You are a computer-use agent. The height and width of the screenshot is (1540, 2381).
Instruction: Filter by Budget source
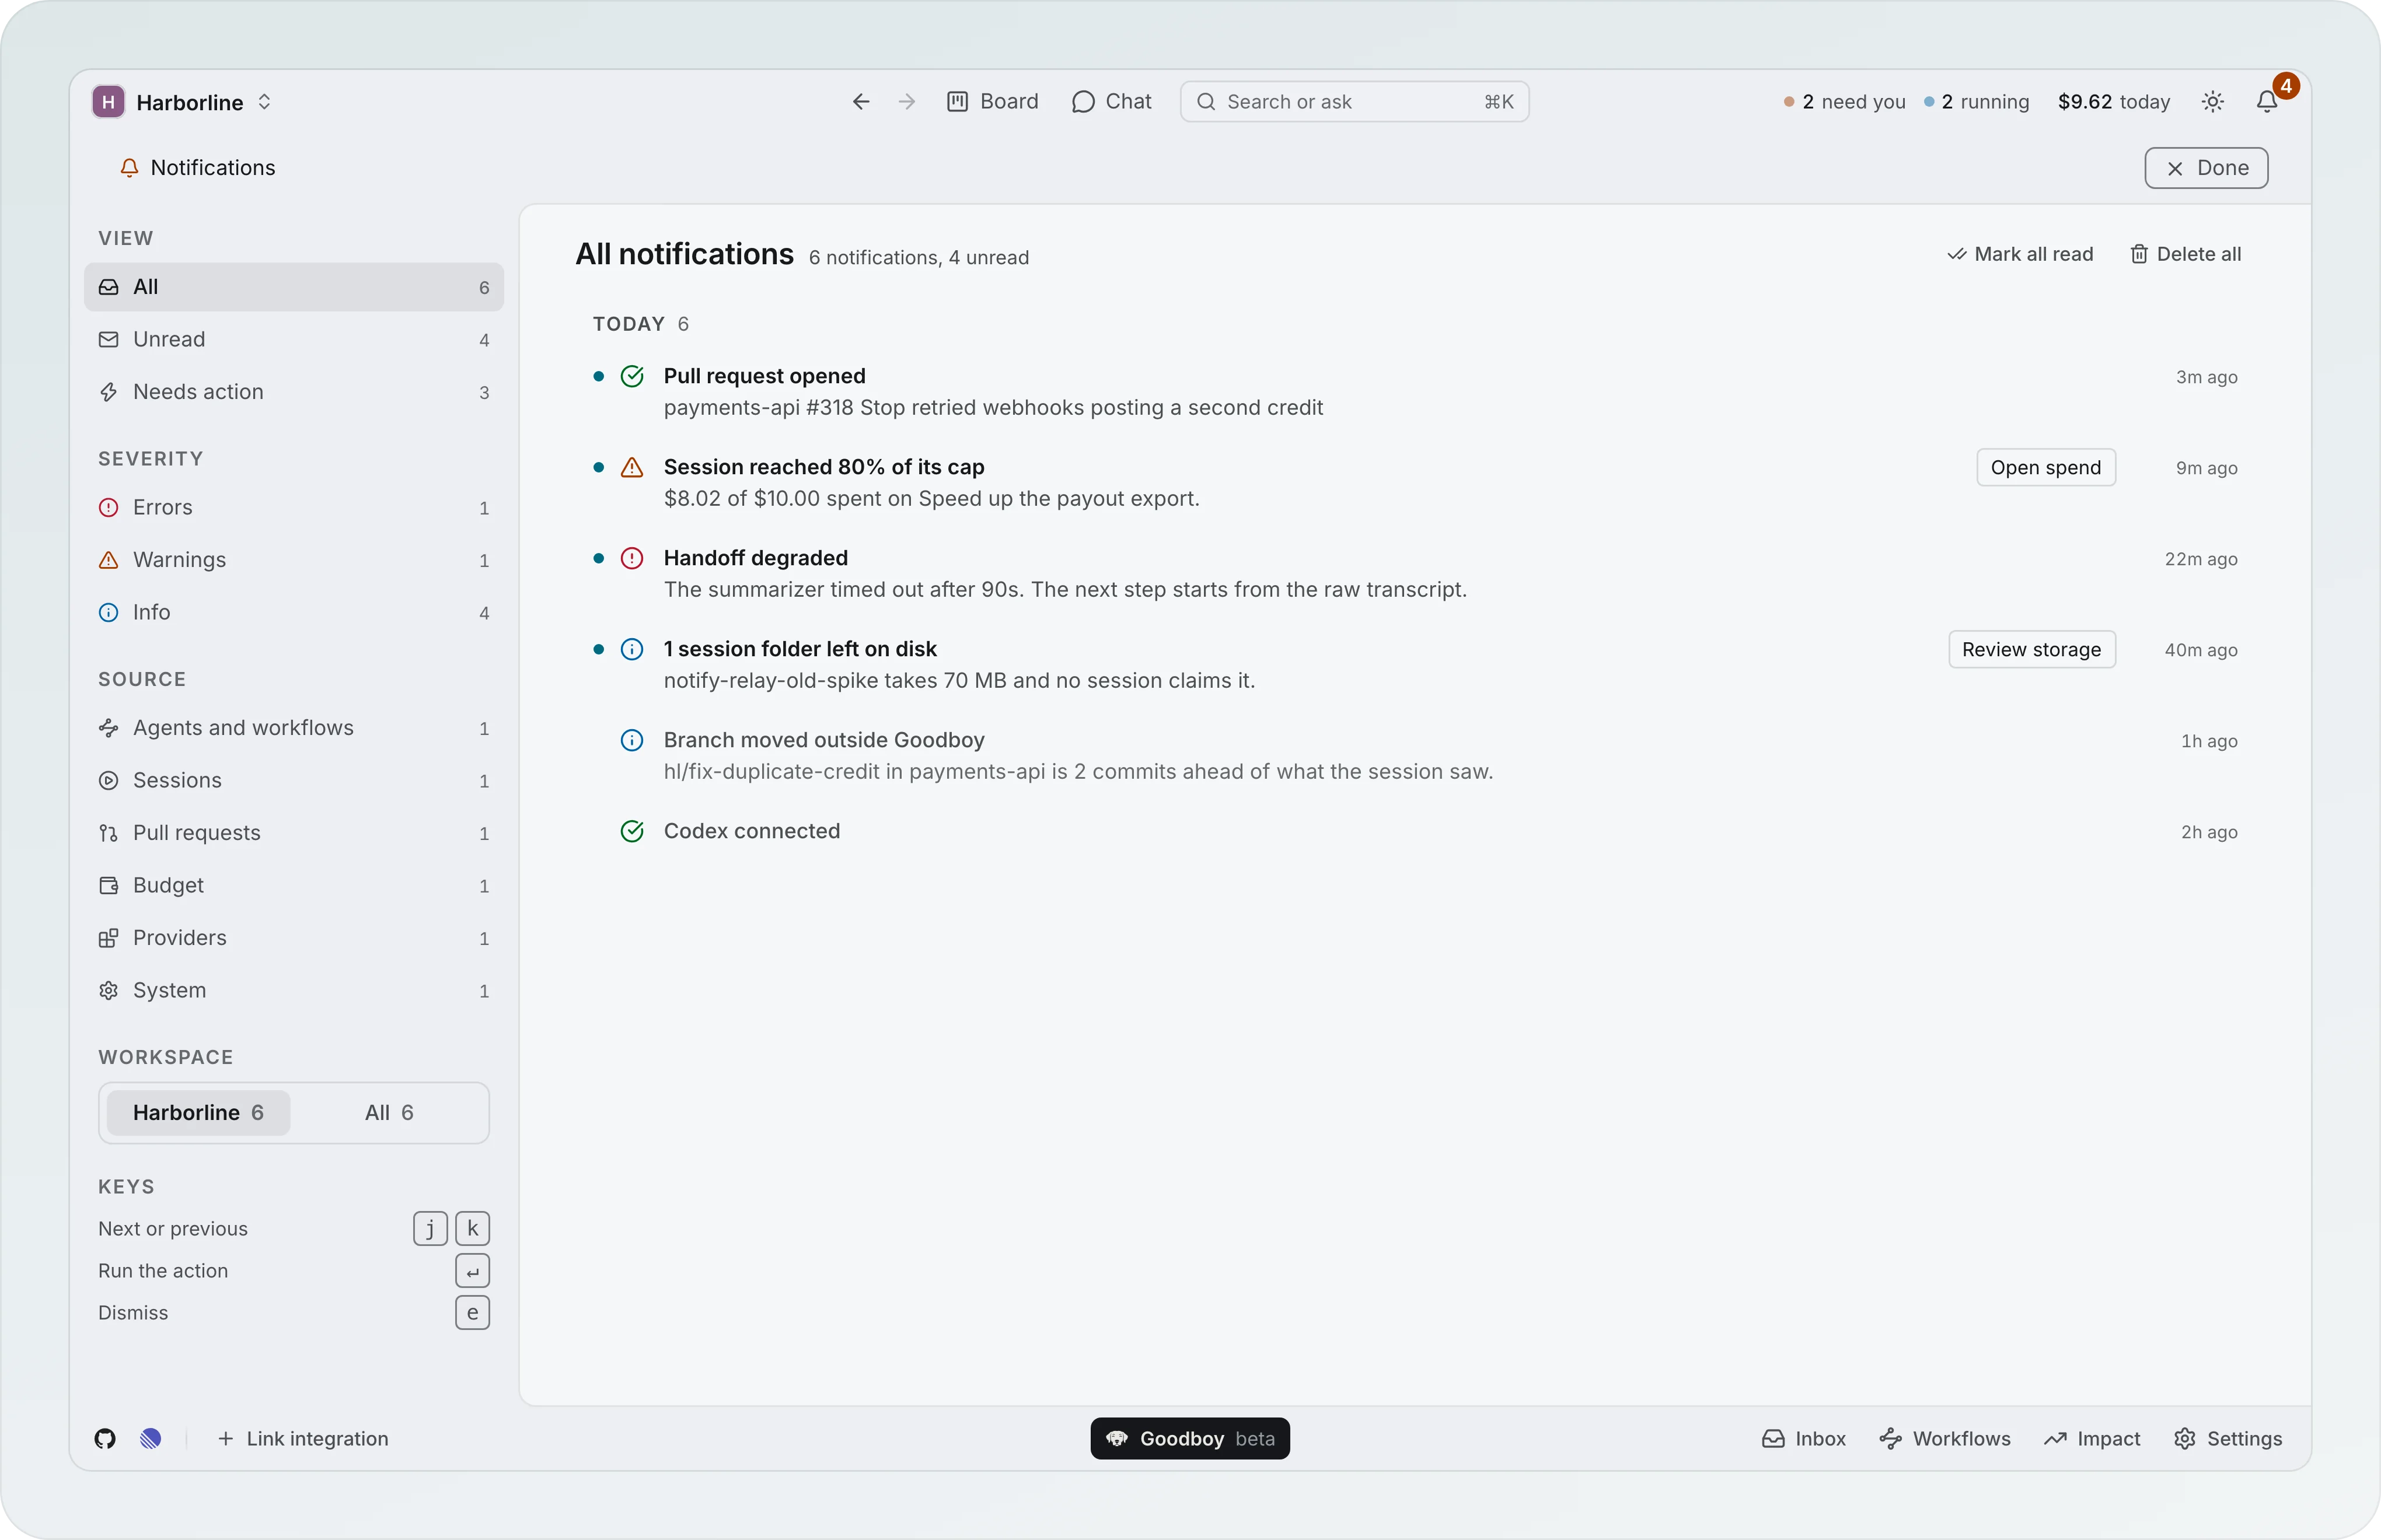click(x=294, y=886)
